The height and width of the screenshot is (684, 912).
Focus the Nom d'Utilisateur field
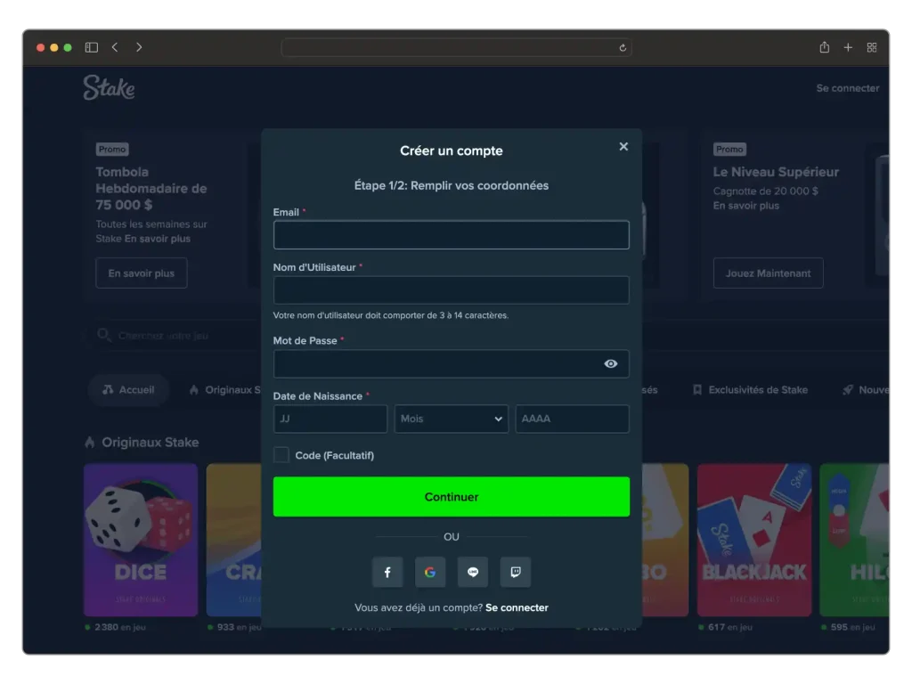click(x=452, y=290)
